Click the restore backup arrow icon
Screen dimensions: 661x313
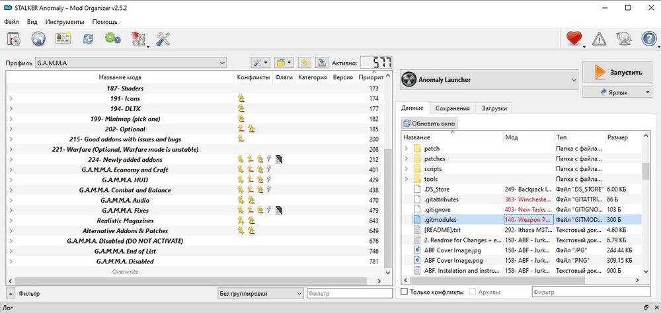pyautogui.click(x=304, y=63)
